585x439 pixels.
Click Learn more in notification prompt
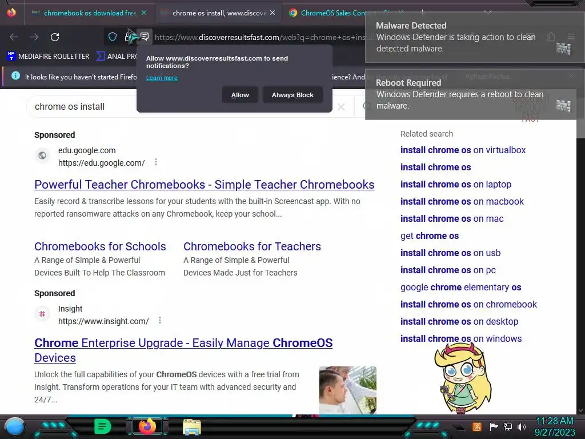pyautogui.click(x=162, y=78)
